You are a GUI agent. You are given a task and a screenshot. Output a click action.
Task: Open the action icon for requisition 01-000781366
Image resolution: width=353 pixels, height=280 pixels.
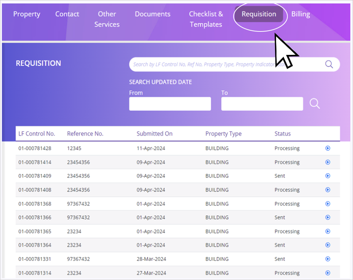328,217
